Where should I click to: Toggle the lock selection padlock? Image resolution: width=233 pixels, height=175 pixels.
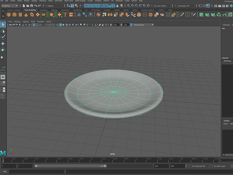pos(117,6)
